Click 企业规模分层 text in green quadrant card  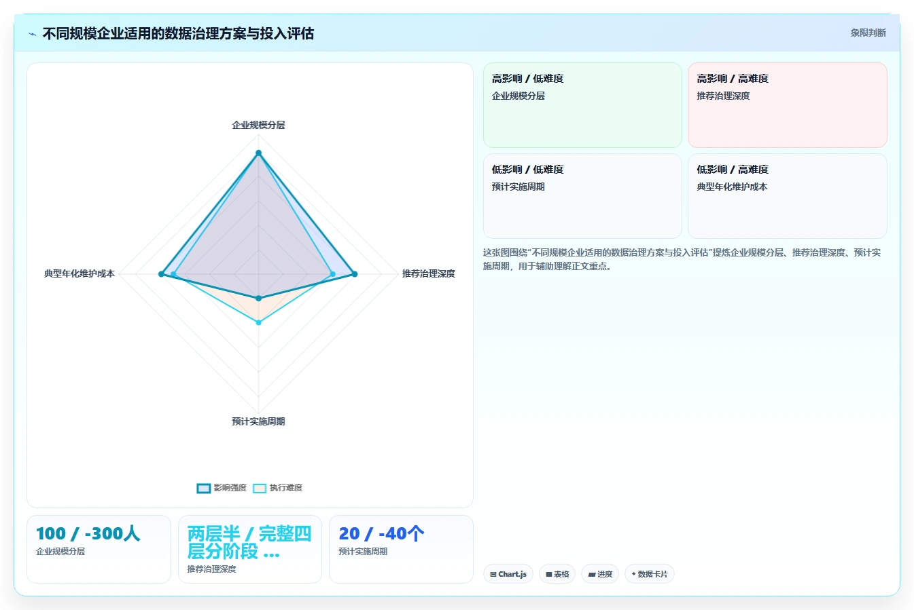[518, 96]
